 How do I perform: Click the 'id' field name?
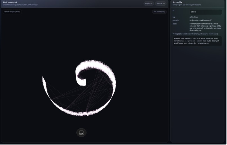[173, 11]
